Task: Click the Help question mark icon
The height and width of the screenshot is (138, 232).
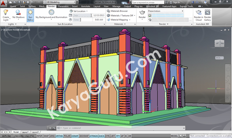Action: tap(205, 2)
